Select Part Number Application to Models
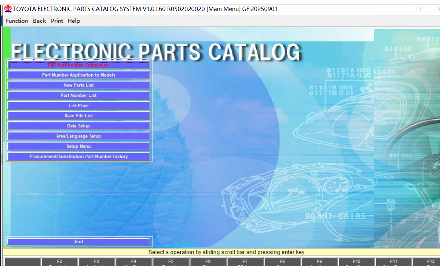 tap(78, 75)
